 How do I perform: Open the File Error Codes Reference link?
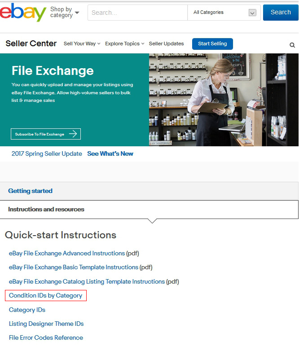click(46, 337)
